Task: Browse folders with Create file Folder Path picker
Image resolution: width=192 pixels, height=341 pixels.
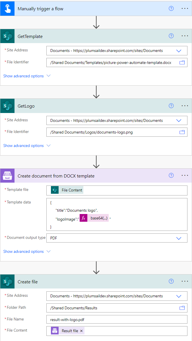Action: pos(182,308)
